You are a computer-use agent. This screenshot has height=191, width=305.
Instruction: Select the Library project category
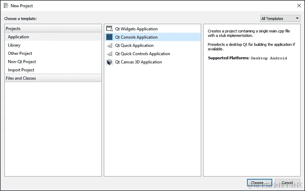point(53,45)
